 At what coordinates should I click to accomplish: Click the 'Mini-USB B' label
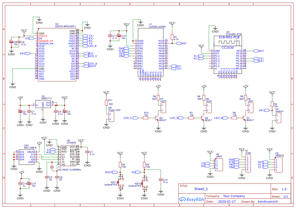[x=30, y=148]
